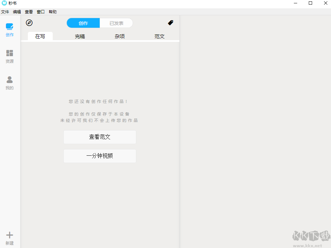
Task: Activate the 创作 segment toggle
Action: pyautogui.click(x=83, y=23)
